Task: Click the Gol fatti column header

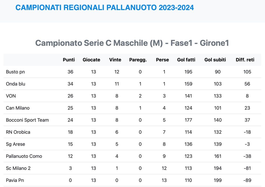Action: [186, 60]
